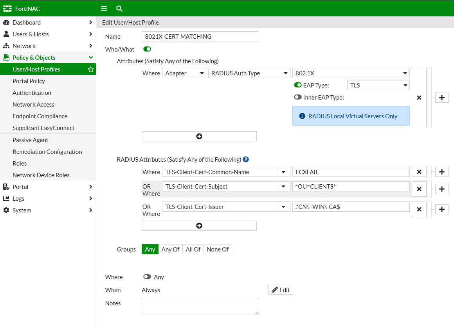Click the info icon in RADIUS Local Virtual Servers note
Screen dimensions: 454x328
coord(302,116)
